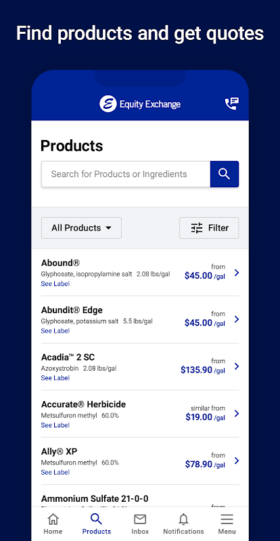Tap the phone chat support icon
Screen dimensions: 280x541
(x=232, y=103)
